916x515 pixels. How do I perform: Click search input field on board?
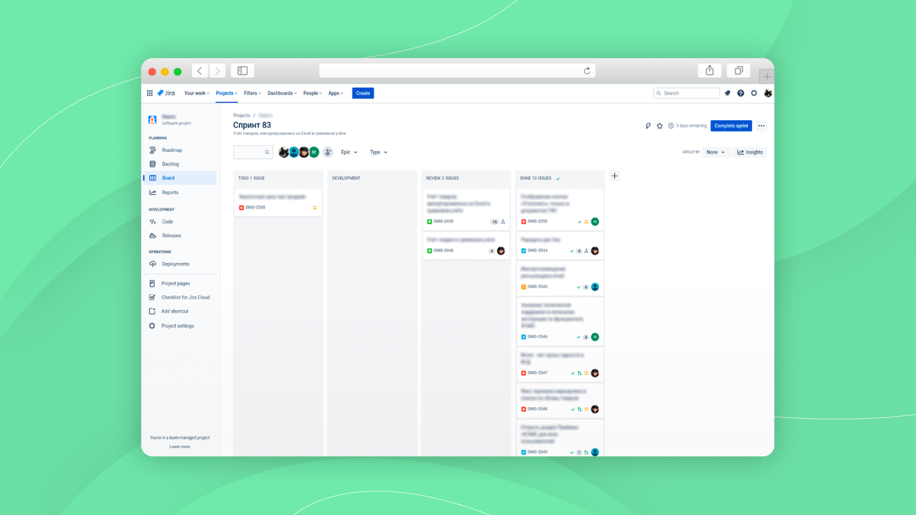coord(251,152)
